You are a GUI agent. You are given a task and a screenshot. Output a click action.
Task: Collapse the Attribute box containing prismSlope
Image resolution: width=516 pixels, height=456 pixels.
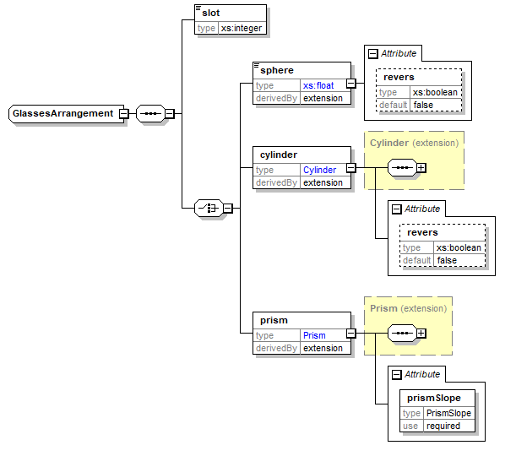396,374
